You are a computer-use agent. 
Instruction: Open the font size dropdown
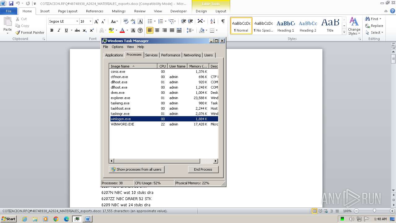(90, 21)
